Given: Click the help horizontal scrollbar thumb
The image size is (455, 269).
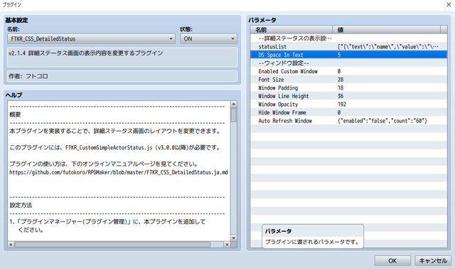Looking at the screenshot, I should (x=112, y=244).
